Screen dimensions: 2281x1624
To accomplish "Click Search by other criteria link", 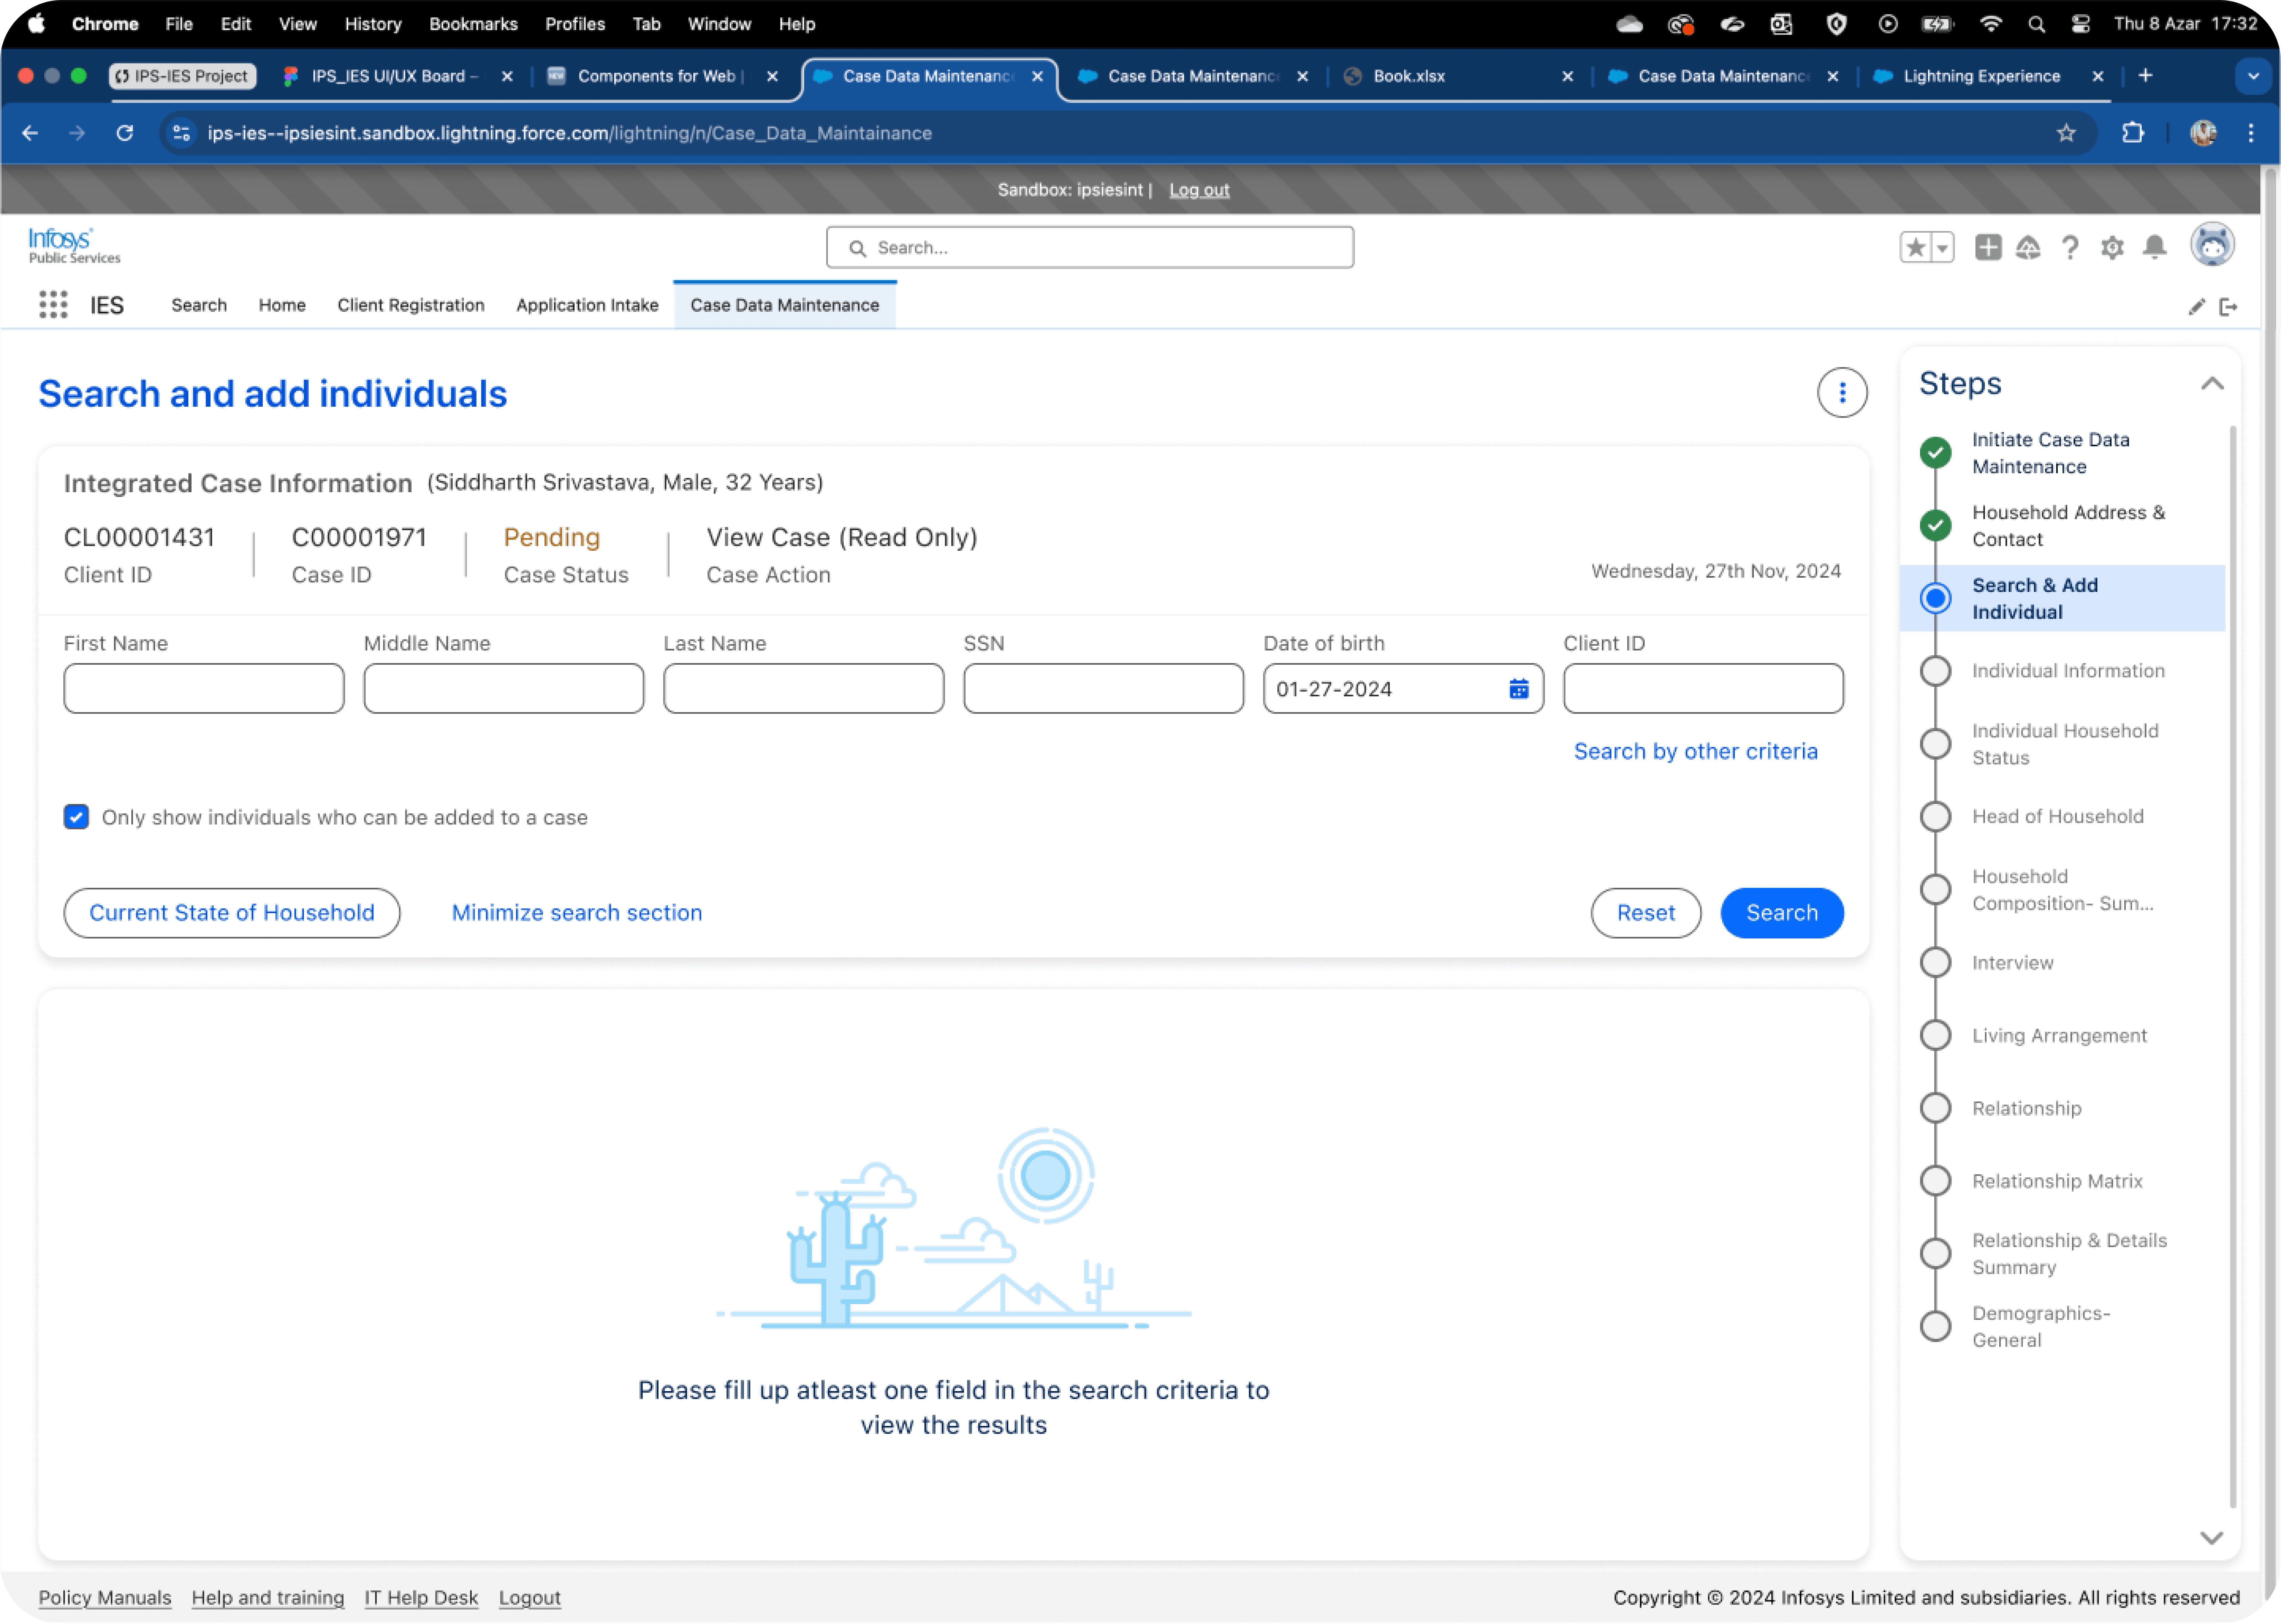I will click(1695, 751).
